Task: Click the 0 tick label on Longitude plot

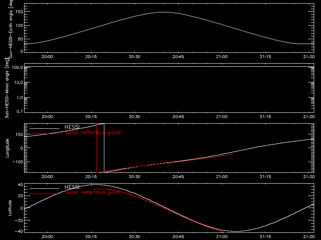Action: (x=22, y=148)
